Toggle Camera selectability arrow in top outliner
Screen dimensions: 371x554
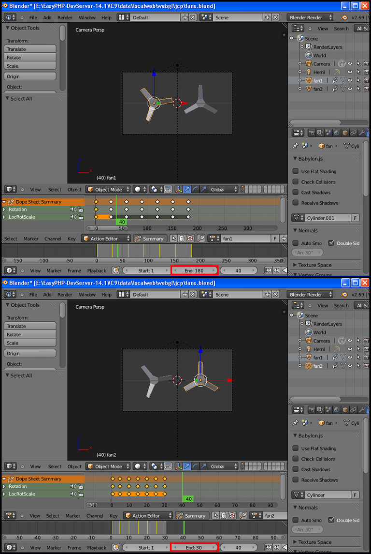[358, 63]
